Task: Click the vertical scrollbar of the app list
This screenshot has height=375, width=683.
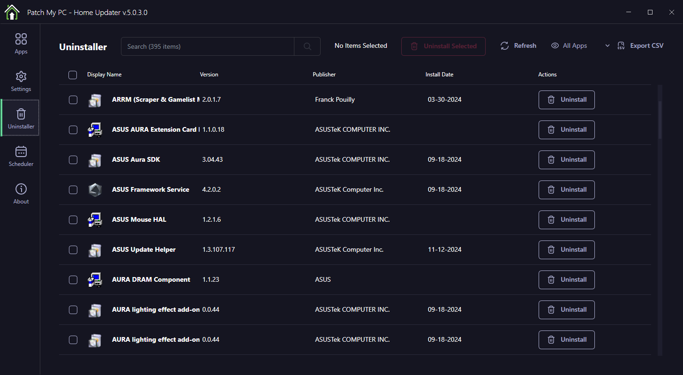Action: tap(660, 120)
